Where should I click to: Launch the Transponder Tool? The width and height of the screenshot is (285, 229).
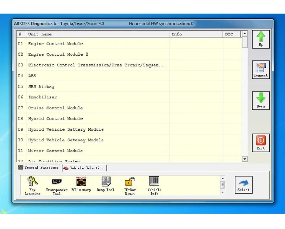point(57,185)
